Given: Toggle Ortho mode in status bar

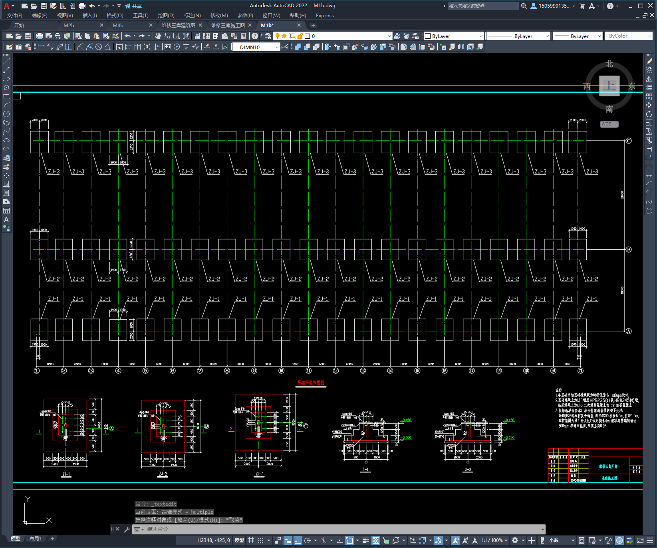Looking at the screenshot, I should tap(298, 540).
